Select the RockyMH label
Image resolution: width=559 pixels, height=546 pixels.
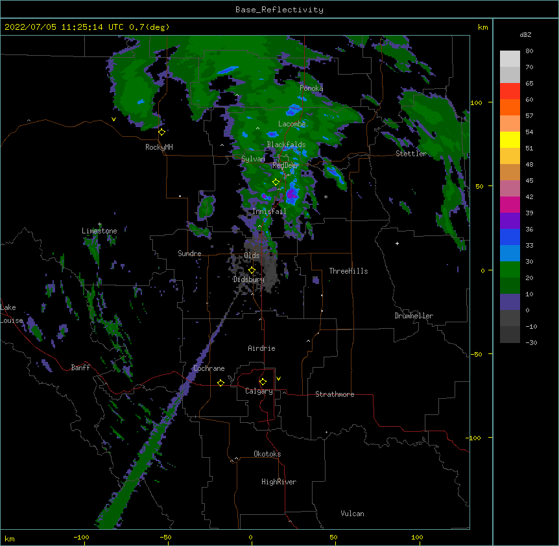159,147
